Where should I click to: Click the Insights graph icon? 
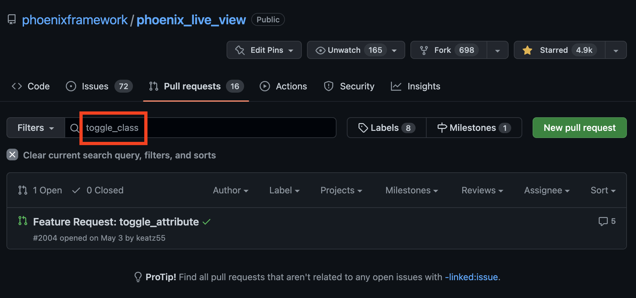pyautogui.click(x=396, y=86)
